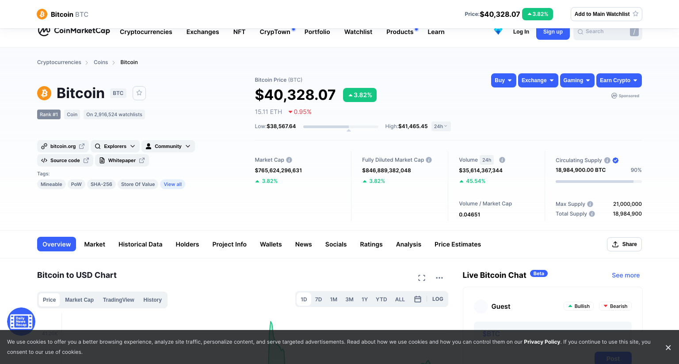Open the 24h low/high range dropdown

(441, 126)
